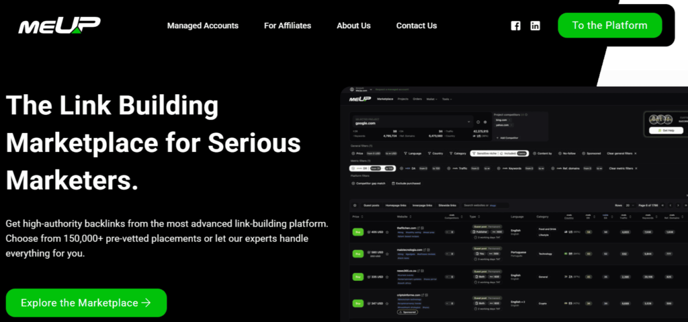Open the Wallet dropdown in dashboard nav
688x322 pixels.
(432, 99)
